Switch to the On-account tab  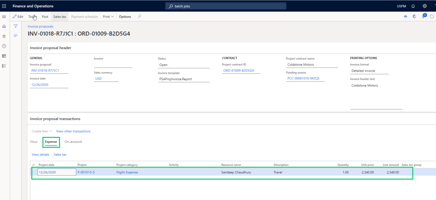73,142
